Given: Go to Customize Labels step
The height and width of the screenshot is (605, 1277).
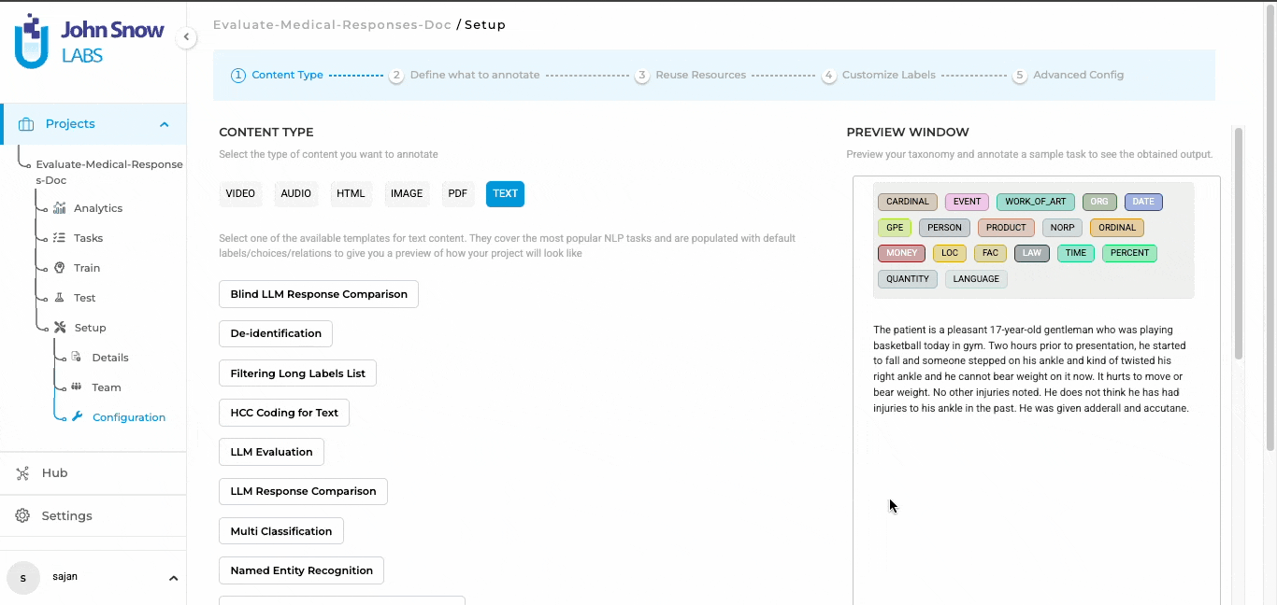Looking at the screenshot, I should [x=888, y=75].
